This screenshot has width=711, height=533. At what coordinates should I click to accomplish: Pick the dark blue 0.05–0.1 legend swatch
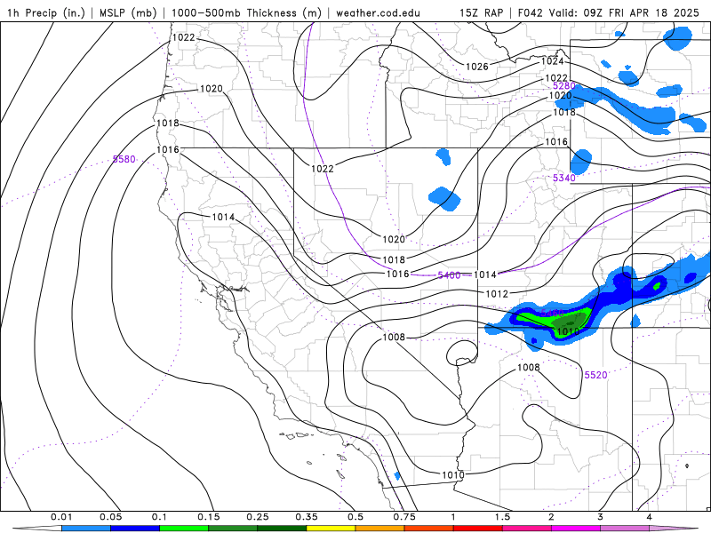tap(135, 528)
